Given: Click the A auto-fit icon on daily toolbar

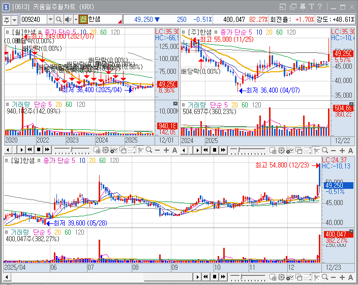Looking at the screenshot, I should pyautogui.click(x=350, y=277).
